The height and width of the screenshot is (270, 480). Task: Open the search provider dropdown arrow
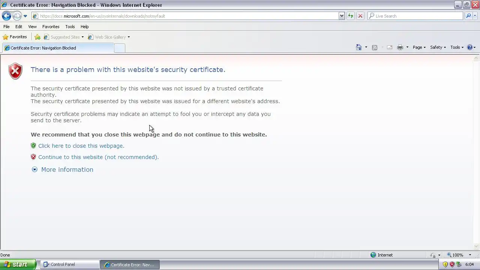475,16
